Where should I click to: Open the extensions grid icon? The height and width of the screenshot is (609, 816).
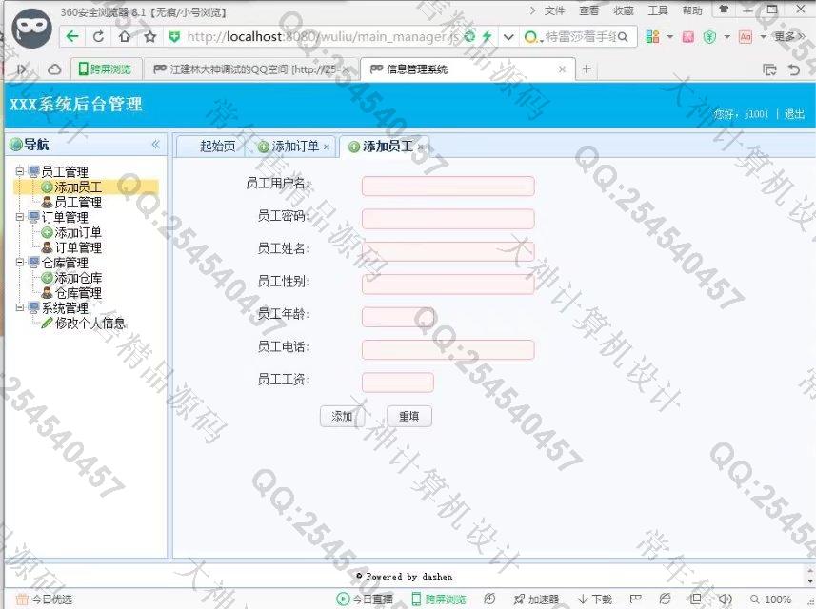click(x=652, y=36)
